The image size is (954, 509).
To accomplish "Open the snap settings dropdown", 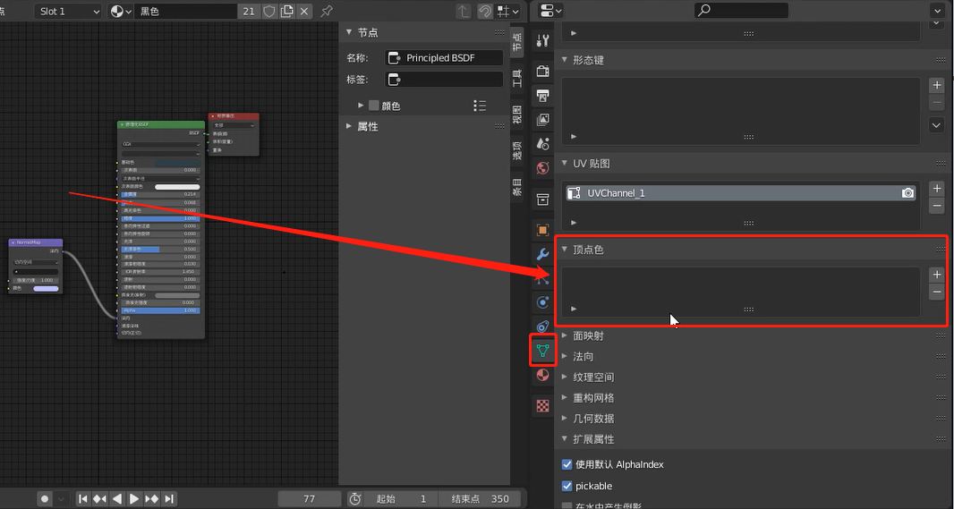I will point(508,11).
